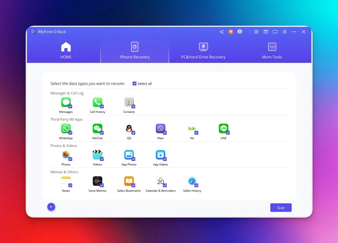
Task: Uncheck the Photos checkbox
Action: pos(70,159)
